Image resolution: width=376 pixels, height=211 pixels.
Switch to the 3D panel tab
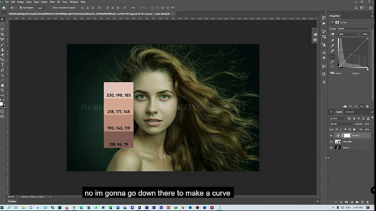coord(332,112)
